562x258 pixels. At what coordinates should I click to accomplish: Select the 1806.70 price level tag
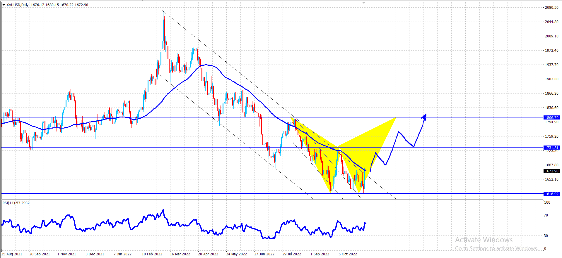pos(551,117)
